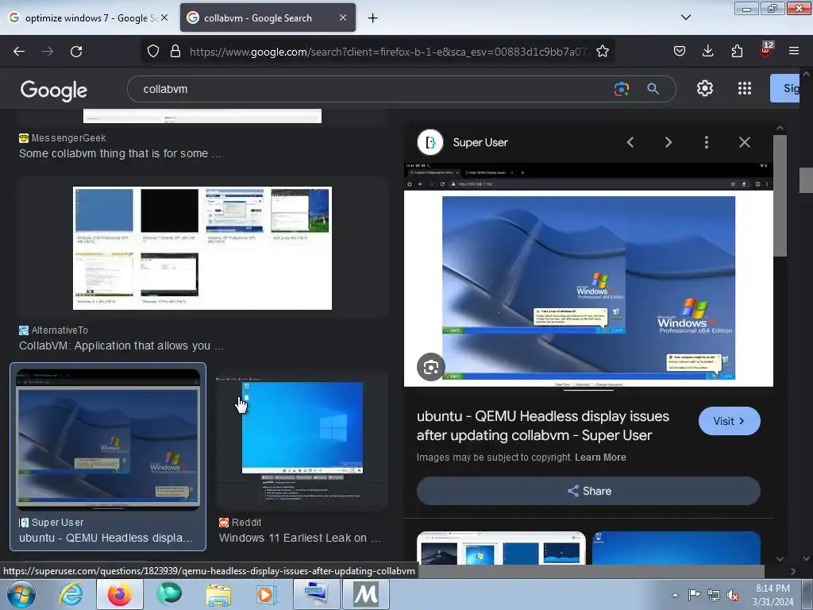The height and width of the screenshot is (610, 813).
Task: Switch to Firefox taskbar button
Action: [x=120, y=594]
